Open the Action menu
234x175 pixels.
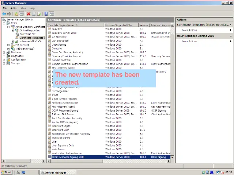click(x=14, y=8)
